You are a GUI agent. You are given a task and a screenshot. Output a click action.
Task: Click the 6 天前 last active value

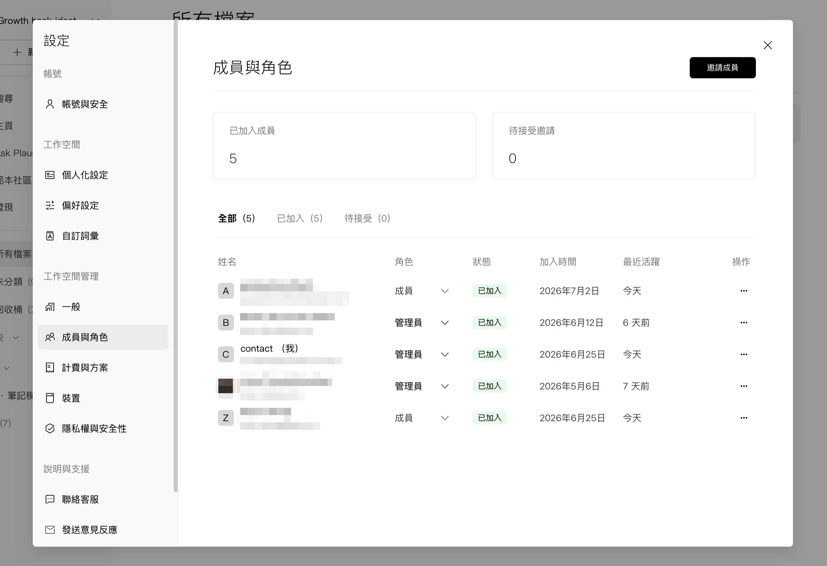point(636,322)
